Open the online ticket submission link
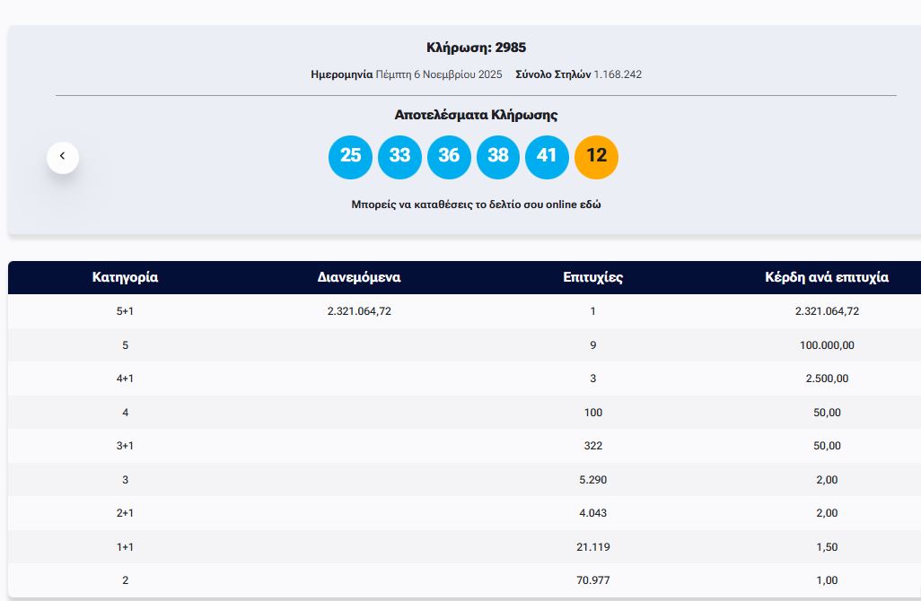The width and height of the screenshot is (921, 601). coord(476,205)
